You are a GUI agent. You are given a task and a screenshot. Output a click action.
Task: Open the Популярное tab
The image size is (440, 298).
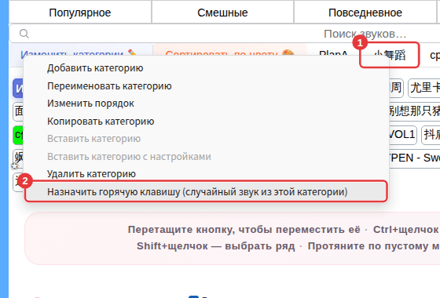pyautogui.click(x=80, y=13)
